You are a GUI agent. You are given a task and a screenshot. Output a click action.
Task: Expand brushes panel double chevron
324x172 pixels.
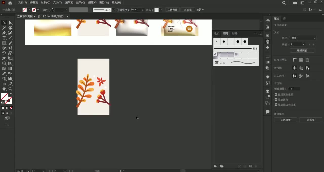pyautogui.click(x=255, y=34)
